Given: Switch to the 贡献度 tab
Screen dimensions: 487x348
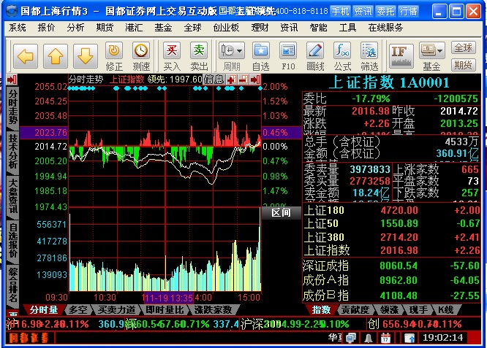Looking at the screenshot, I should click(x=355, y=309).
